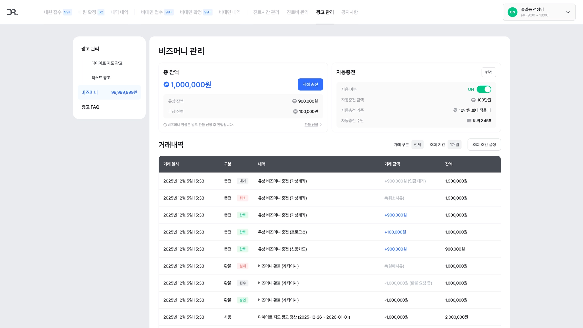Click the 직접 충전 button
583x328 pixels.
pyautogui.click(x=310, y=85)
